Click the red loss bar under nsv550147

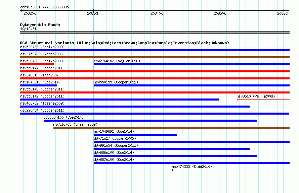click(x=155, y=71)
